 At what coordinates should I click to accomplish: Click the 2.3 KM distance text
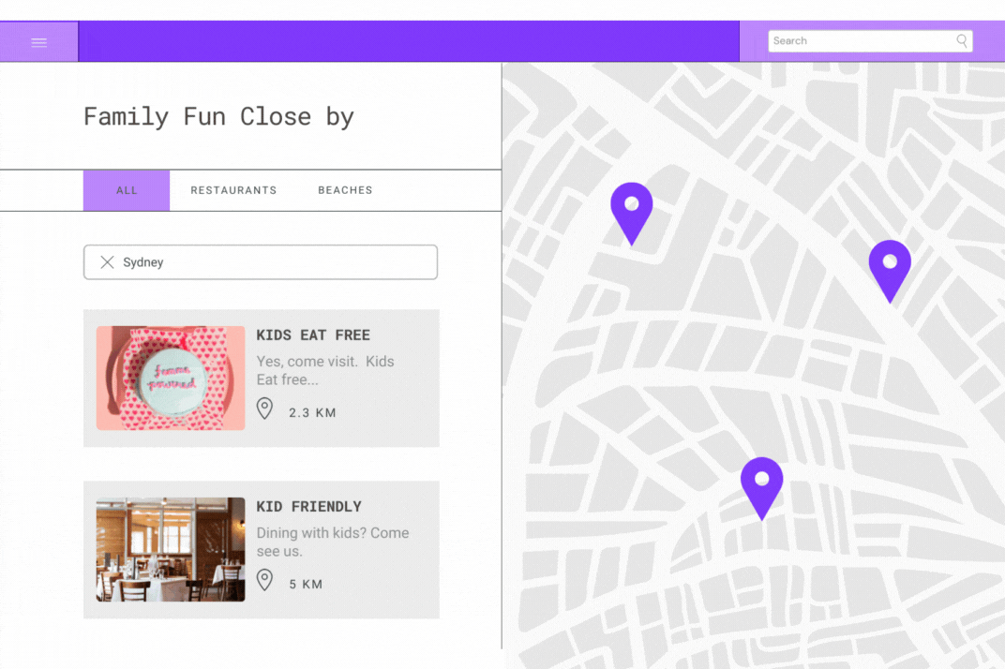312,412
